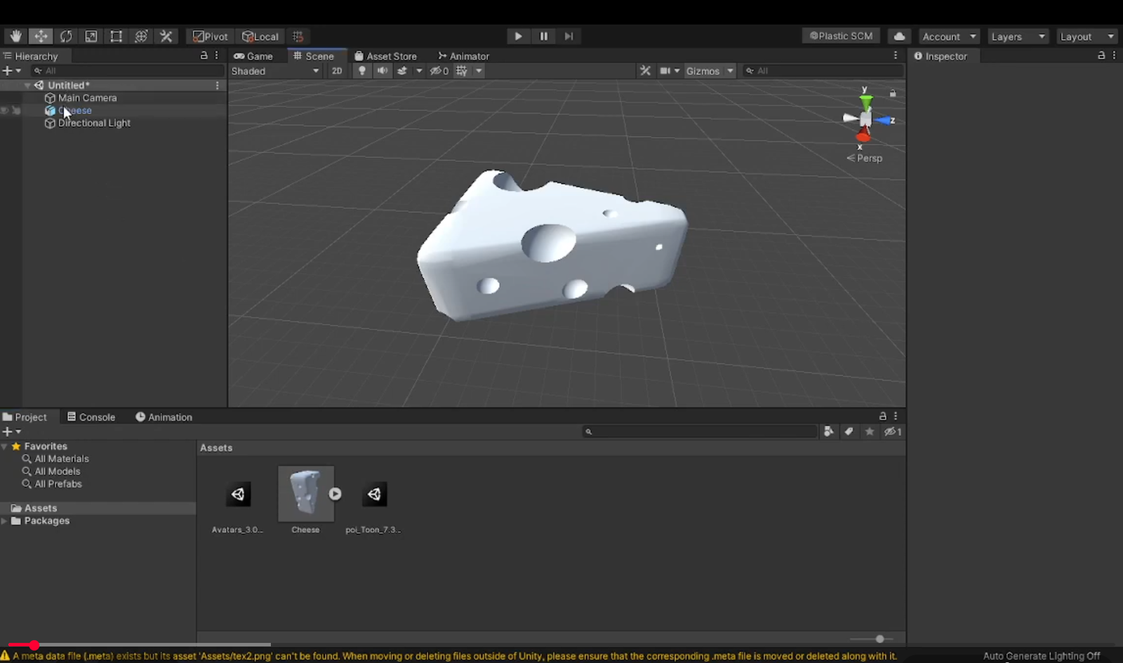This screenshot has height=663, width=1123.
Task: Select the Rotate tool
Action: click(x=66, y=36)
